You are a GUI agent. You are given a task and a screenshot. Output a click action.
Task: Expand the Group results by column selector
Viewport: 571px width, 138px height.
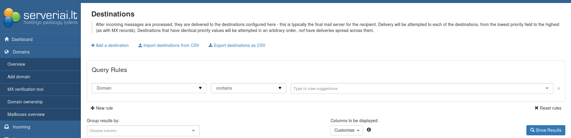[143, 131]
